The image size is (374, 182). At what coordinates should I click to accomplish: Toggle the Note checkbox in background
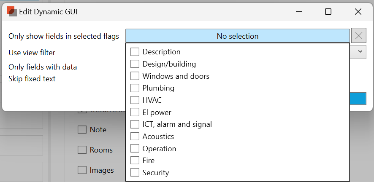point(82,130)
